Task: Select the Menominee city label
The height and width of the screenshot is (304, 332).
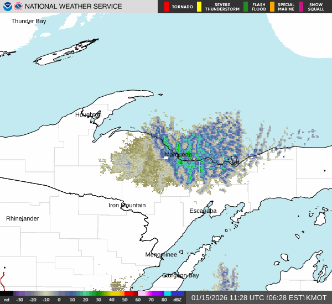Action: (x=161, y=254)
